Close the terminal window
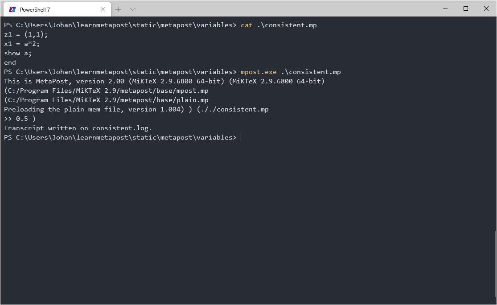 pyautogui.click(x=486, y=8)
